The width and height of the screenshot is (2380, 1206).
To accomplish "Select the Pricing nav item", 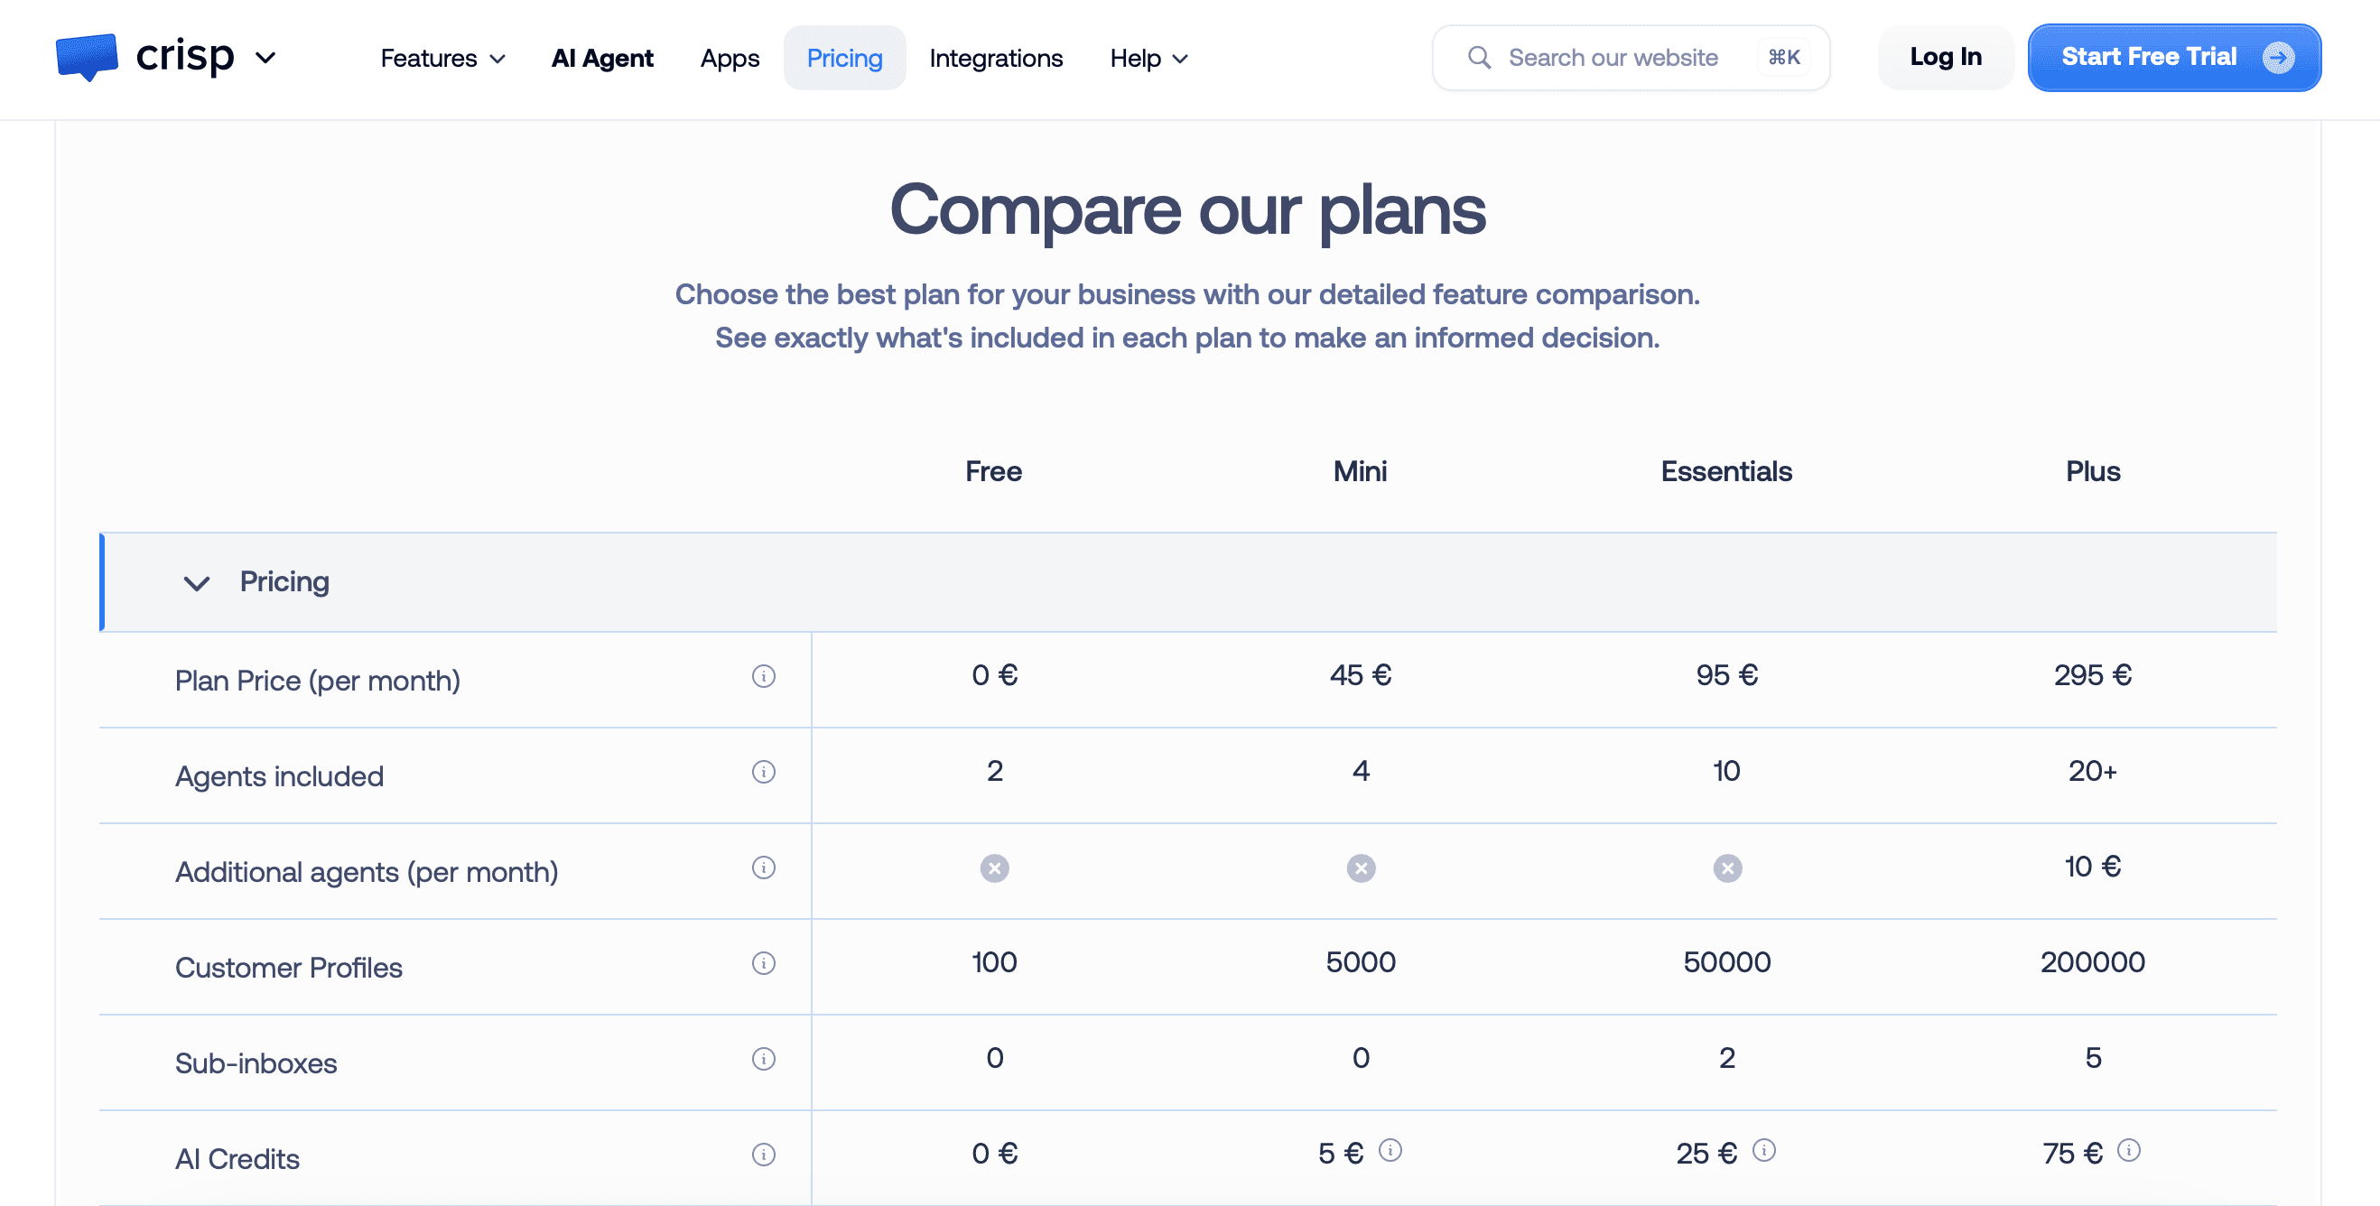I will 844,58.
